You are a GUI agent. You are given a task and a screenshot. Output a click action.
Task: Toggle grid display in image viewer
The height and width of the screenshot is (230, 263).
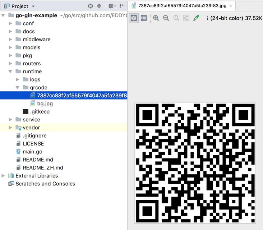[144, 18]
